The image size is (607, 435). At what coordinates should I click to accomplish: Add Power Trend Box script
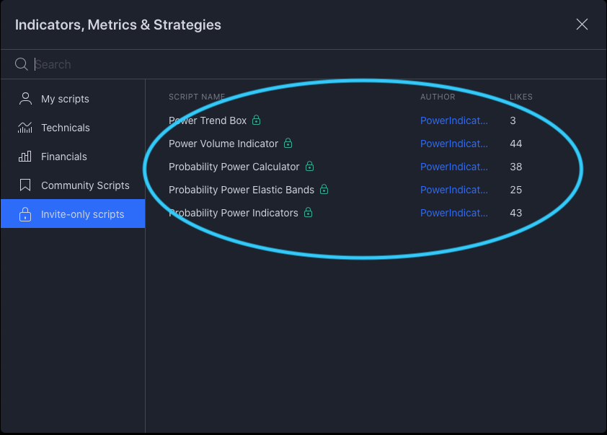208,120
